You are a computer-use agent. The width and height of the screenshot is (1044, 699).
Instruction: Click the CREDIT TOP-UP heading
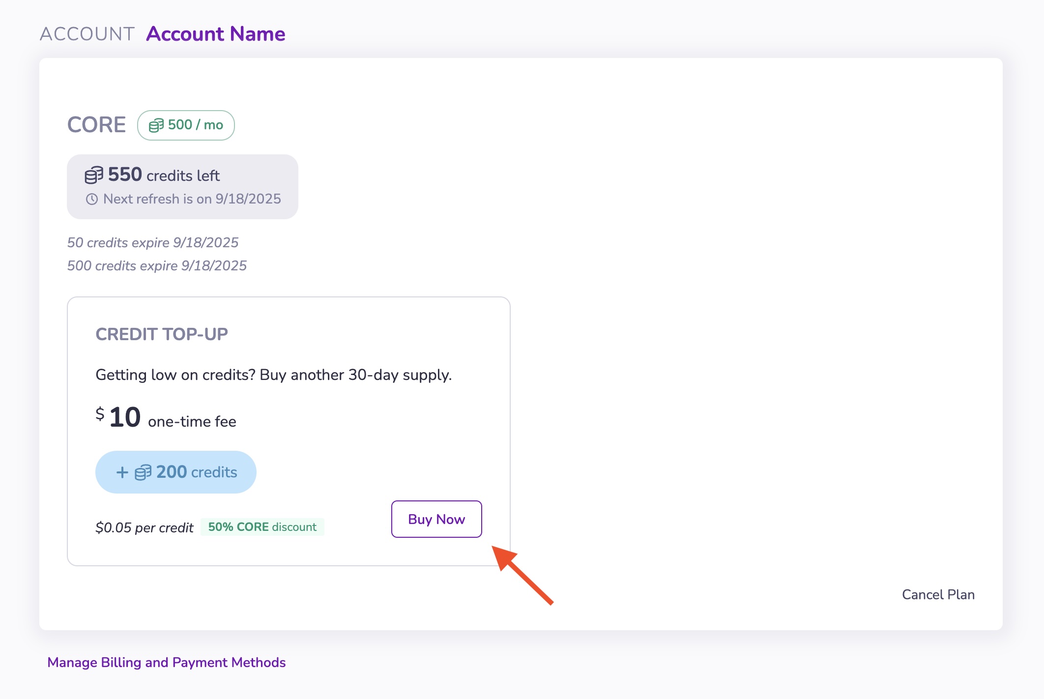(162, 334)
